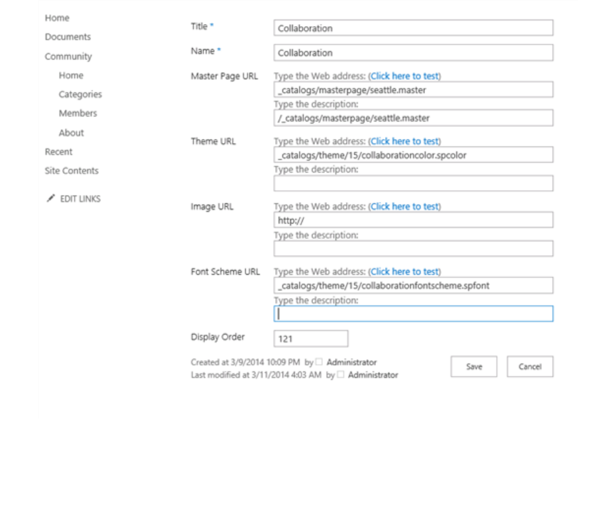Click the Font Scheme URL web address field
This screenshot has height=512, width=616.
point(413,285)
